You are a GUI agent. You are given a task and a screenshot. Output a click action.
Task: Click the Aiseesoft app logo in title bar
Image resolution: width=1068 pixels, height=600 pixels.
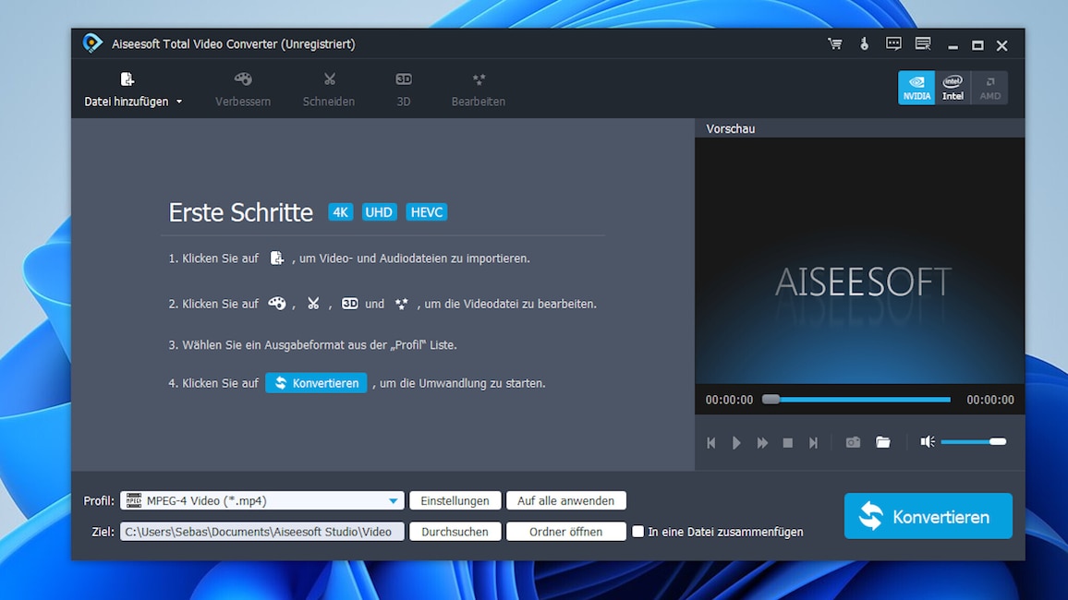tap(92, 43)
